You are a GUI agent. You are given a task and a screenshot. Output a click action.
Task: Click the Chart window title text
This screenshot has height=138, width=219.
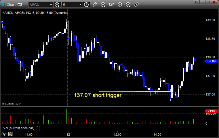(11, 5)
